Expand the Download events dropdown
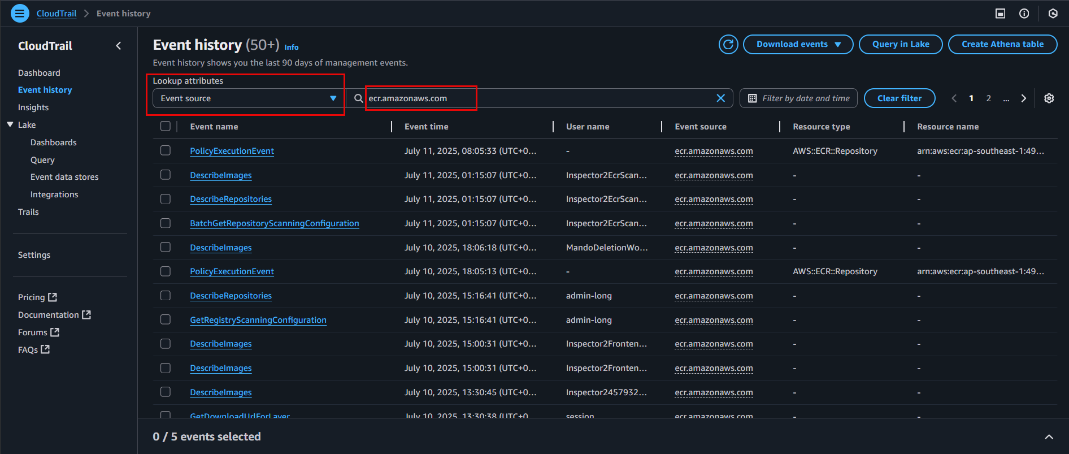The image size is (1069, 454). click(x=798, y=44)
